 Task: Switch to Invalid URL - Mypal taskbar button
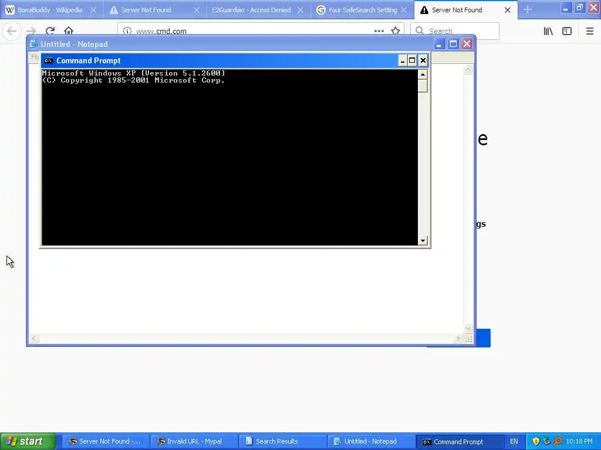point(194,441)
